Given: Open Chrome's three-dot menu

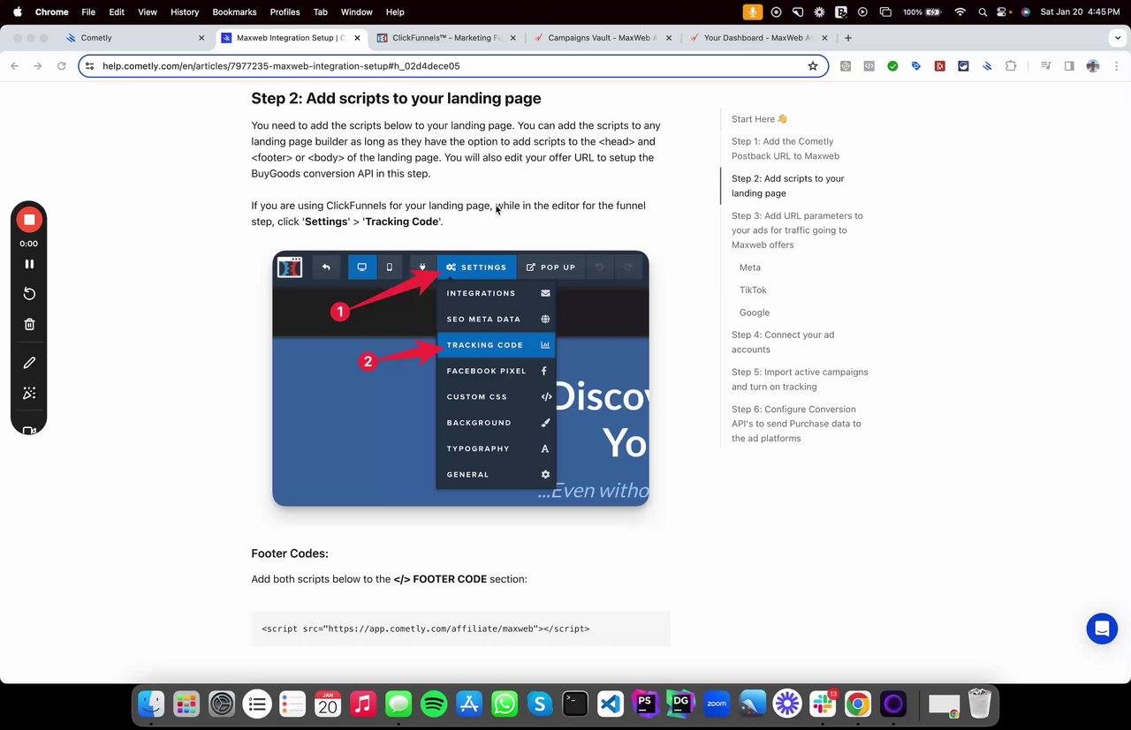Looking at the screenshot, I should coord(1117,66).
